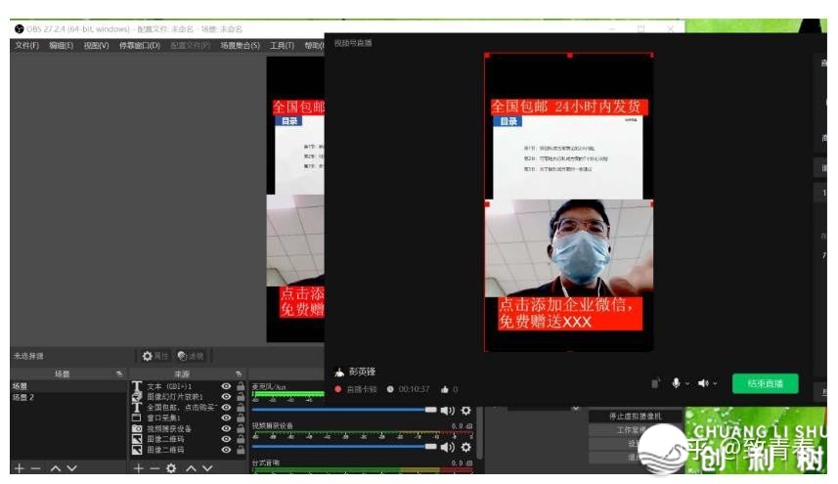Open scenes panel dock popout icon
The height and width of the screenshot is (484, 838).
(118, 374)
